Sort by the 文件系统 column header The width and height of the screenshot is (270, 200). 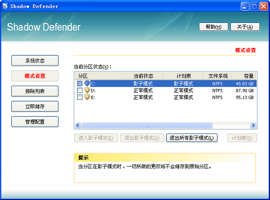(x=217, y=76)
